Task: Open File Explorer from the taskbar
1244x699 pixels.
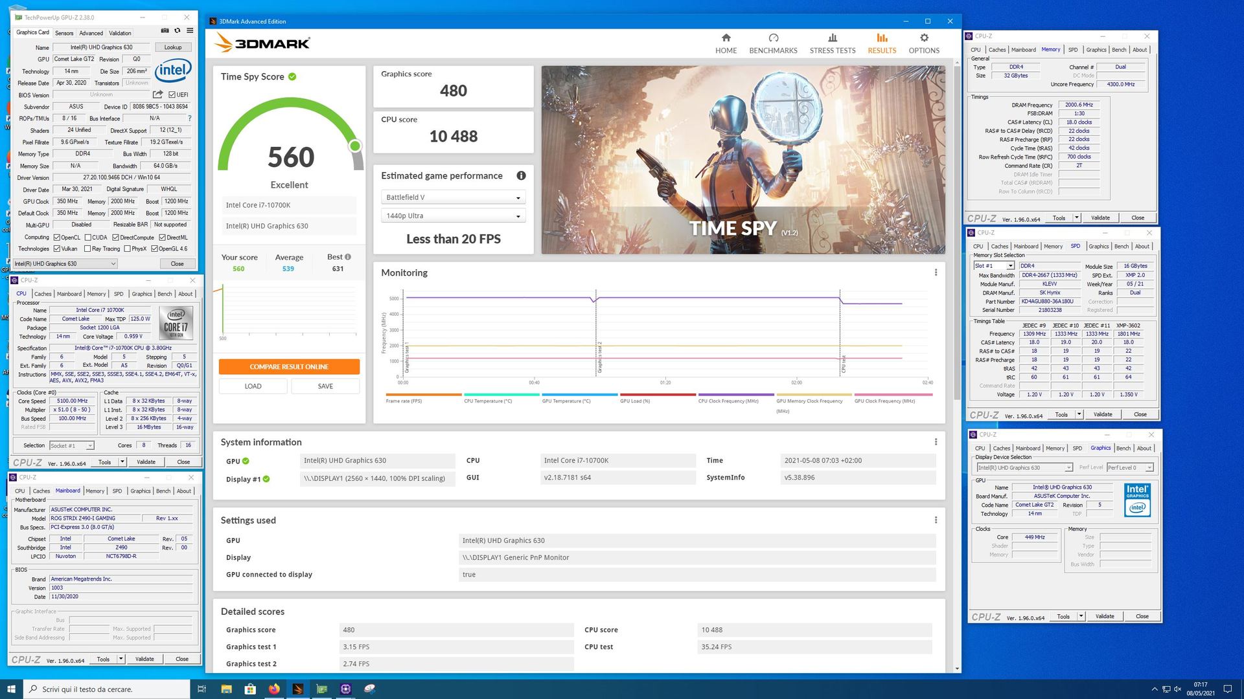Action: click(x=226, y=689)
